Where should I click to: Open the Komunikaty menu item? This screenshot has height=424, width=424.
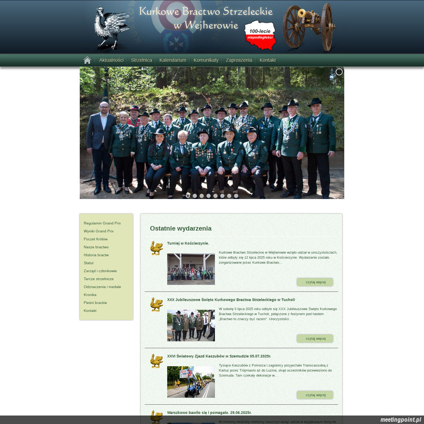click(x=206, y=60)
